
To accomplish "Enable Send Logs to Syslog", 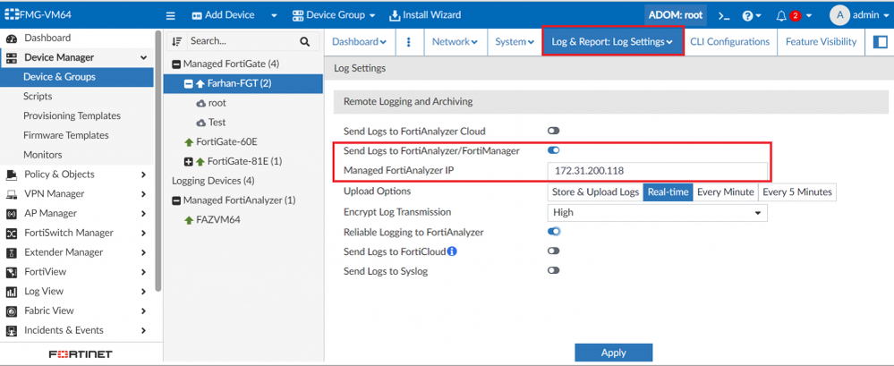I will click(x=554, y=270).
